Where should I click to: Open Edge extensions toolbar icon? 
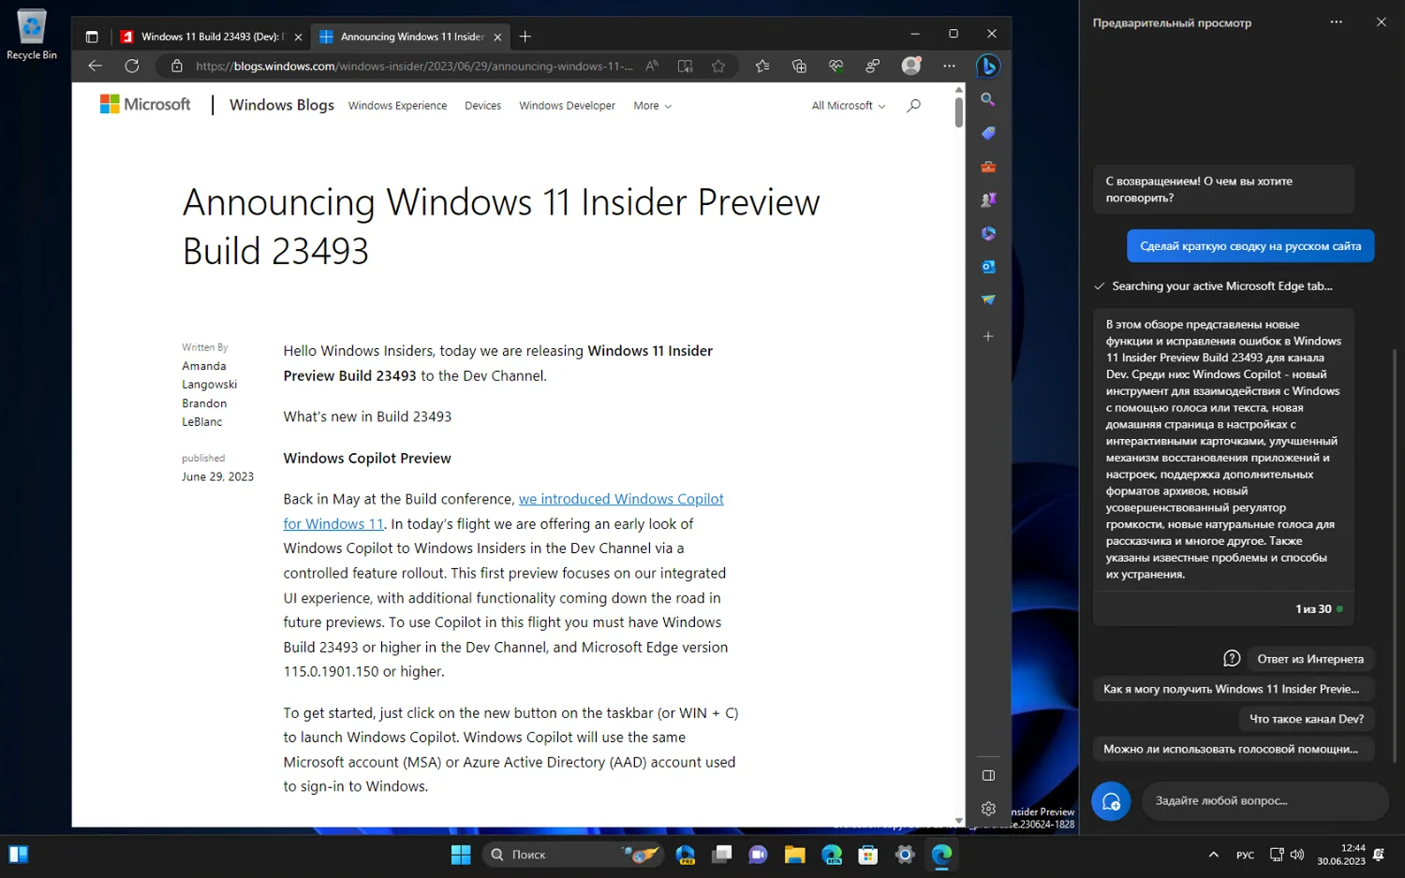click(x=873, y=66)
